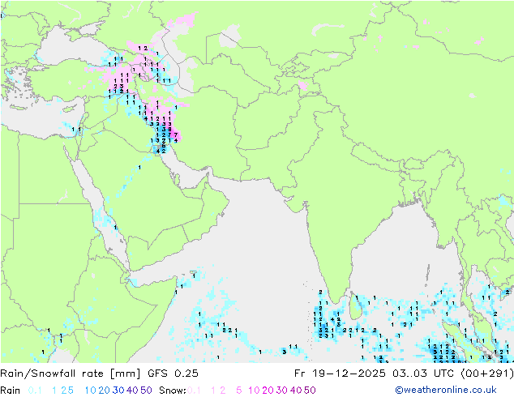This screenshot has height=397, width=514.
Task: Pick the Rain legend 40 color value
Action: [x=132, y=391]
